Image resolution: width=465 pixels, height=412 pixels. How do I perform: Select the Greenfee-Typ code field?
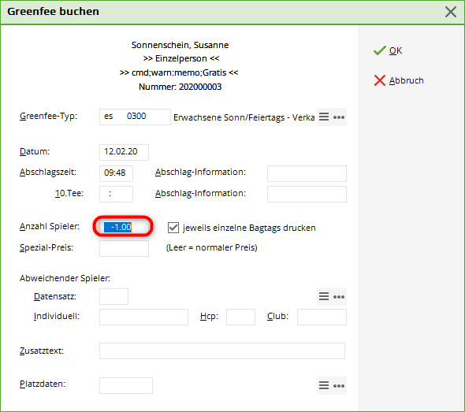(135, 117)
